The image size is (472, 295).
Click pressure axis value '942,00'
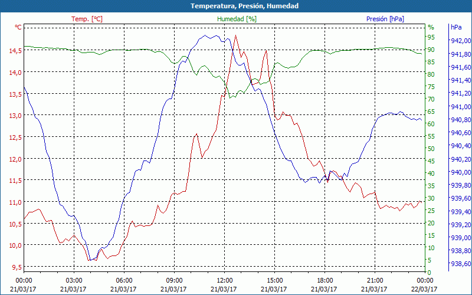point(461,41)
